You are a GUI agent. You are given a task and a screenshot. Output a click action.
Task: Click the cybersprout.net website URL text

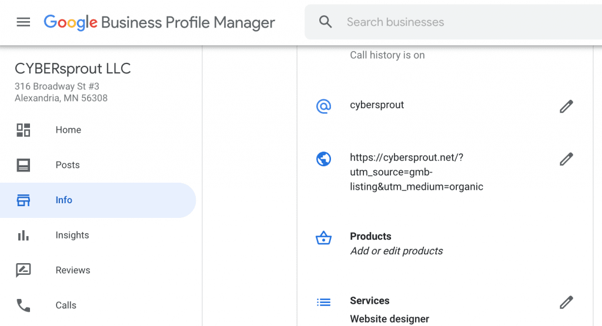(x=417, y=172)
